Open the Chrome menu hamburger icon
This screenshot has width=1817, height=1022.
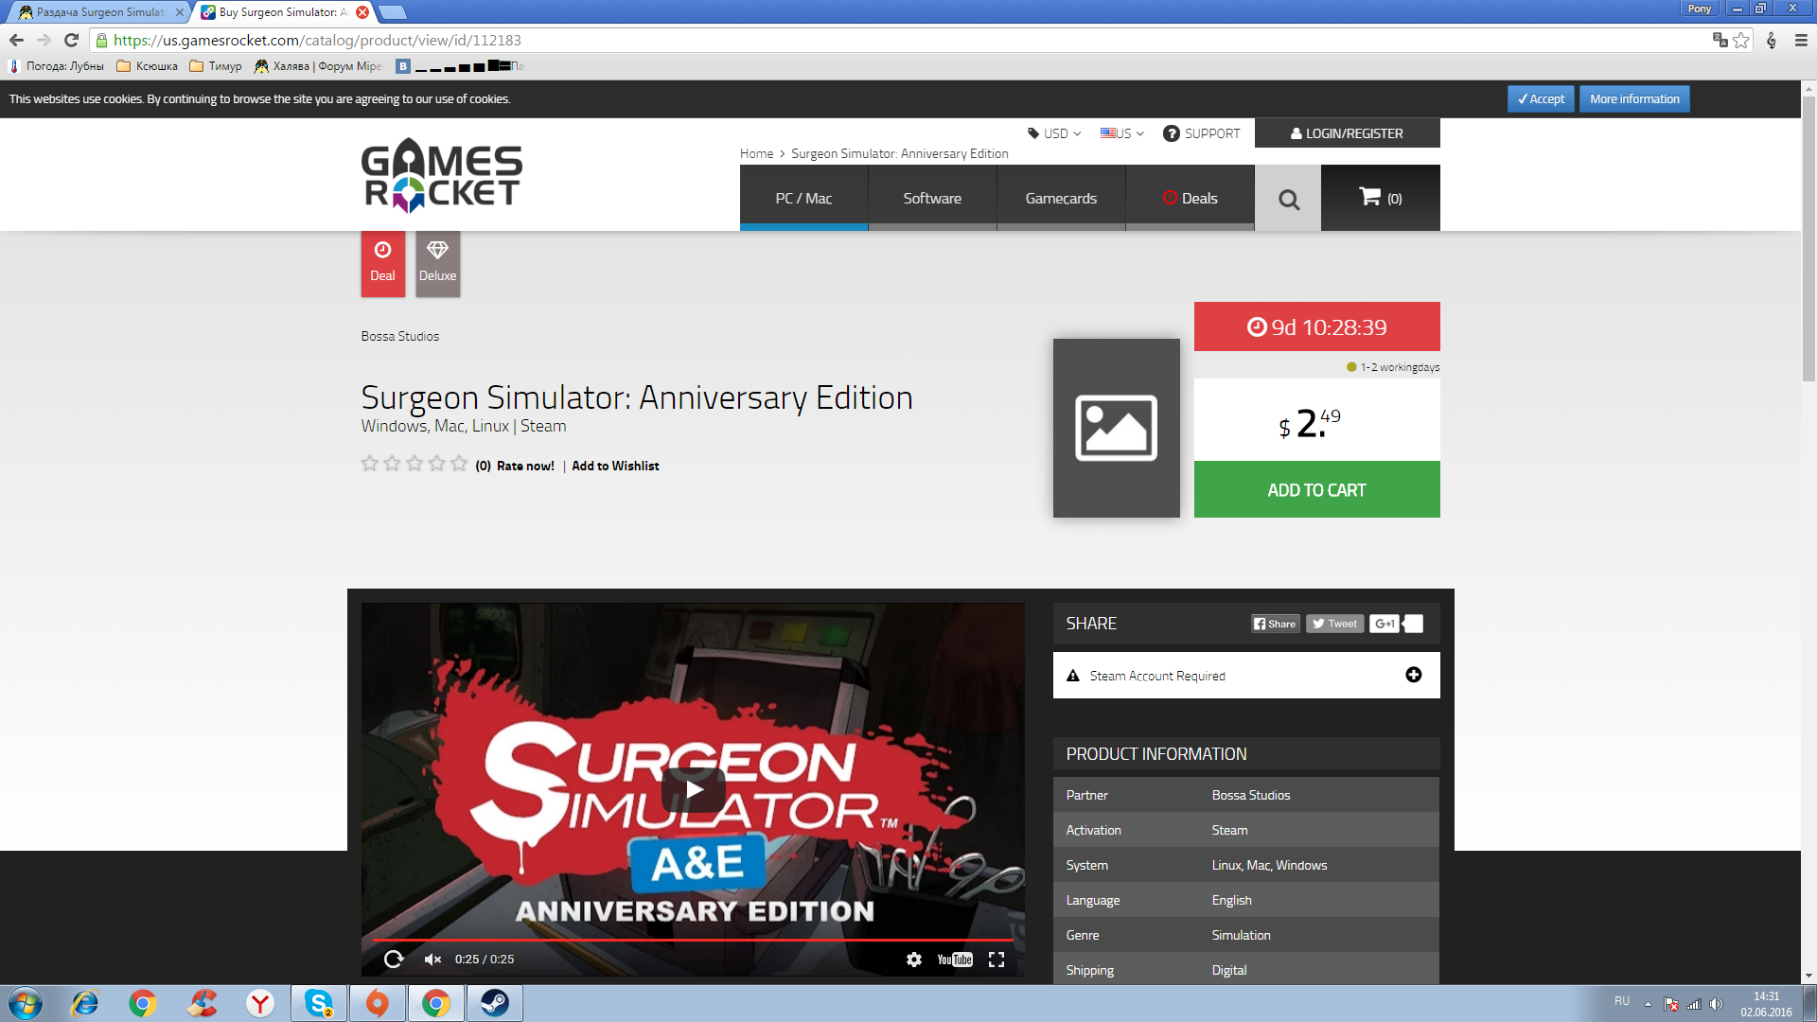point(1801,40)
